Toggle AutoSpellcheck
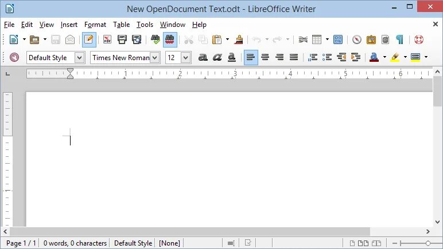 (170, 39)
